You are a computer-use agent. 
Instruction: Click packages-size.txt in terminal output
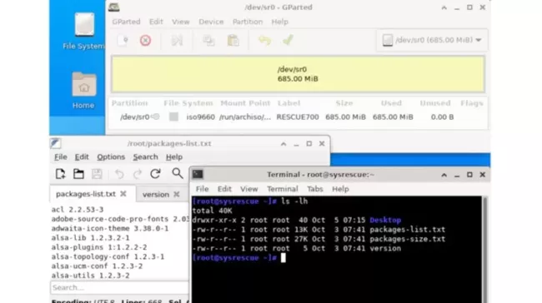tap(408, 239)
